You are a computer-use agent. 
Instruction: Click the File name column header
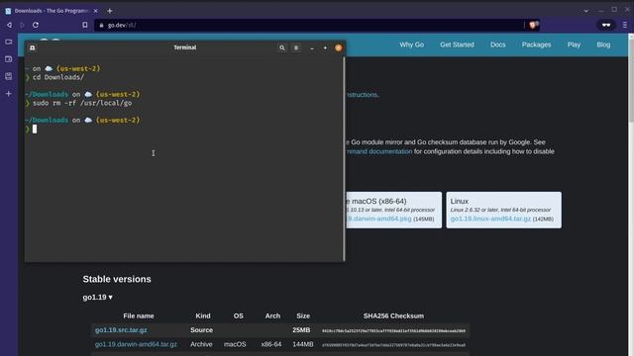(x=139, y=316)
